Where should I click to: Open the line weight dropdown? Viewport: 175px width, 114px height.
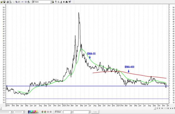[24, 112]
